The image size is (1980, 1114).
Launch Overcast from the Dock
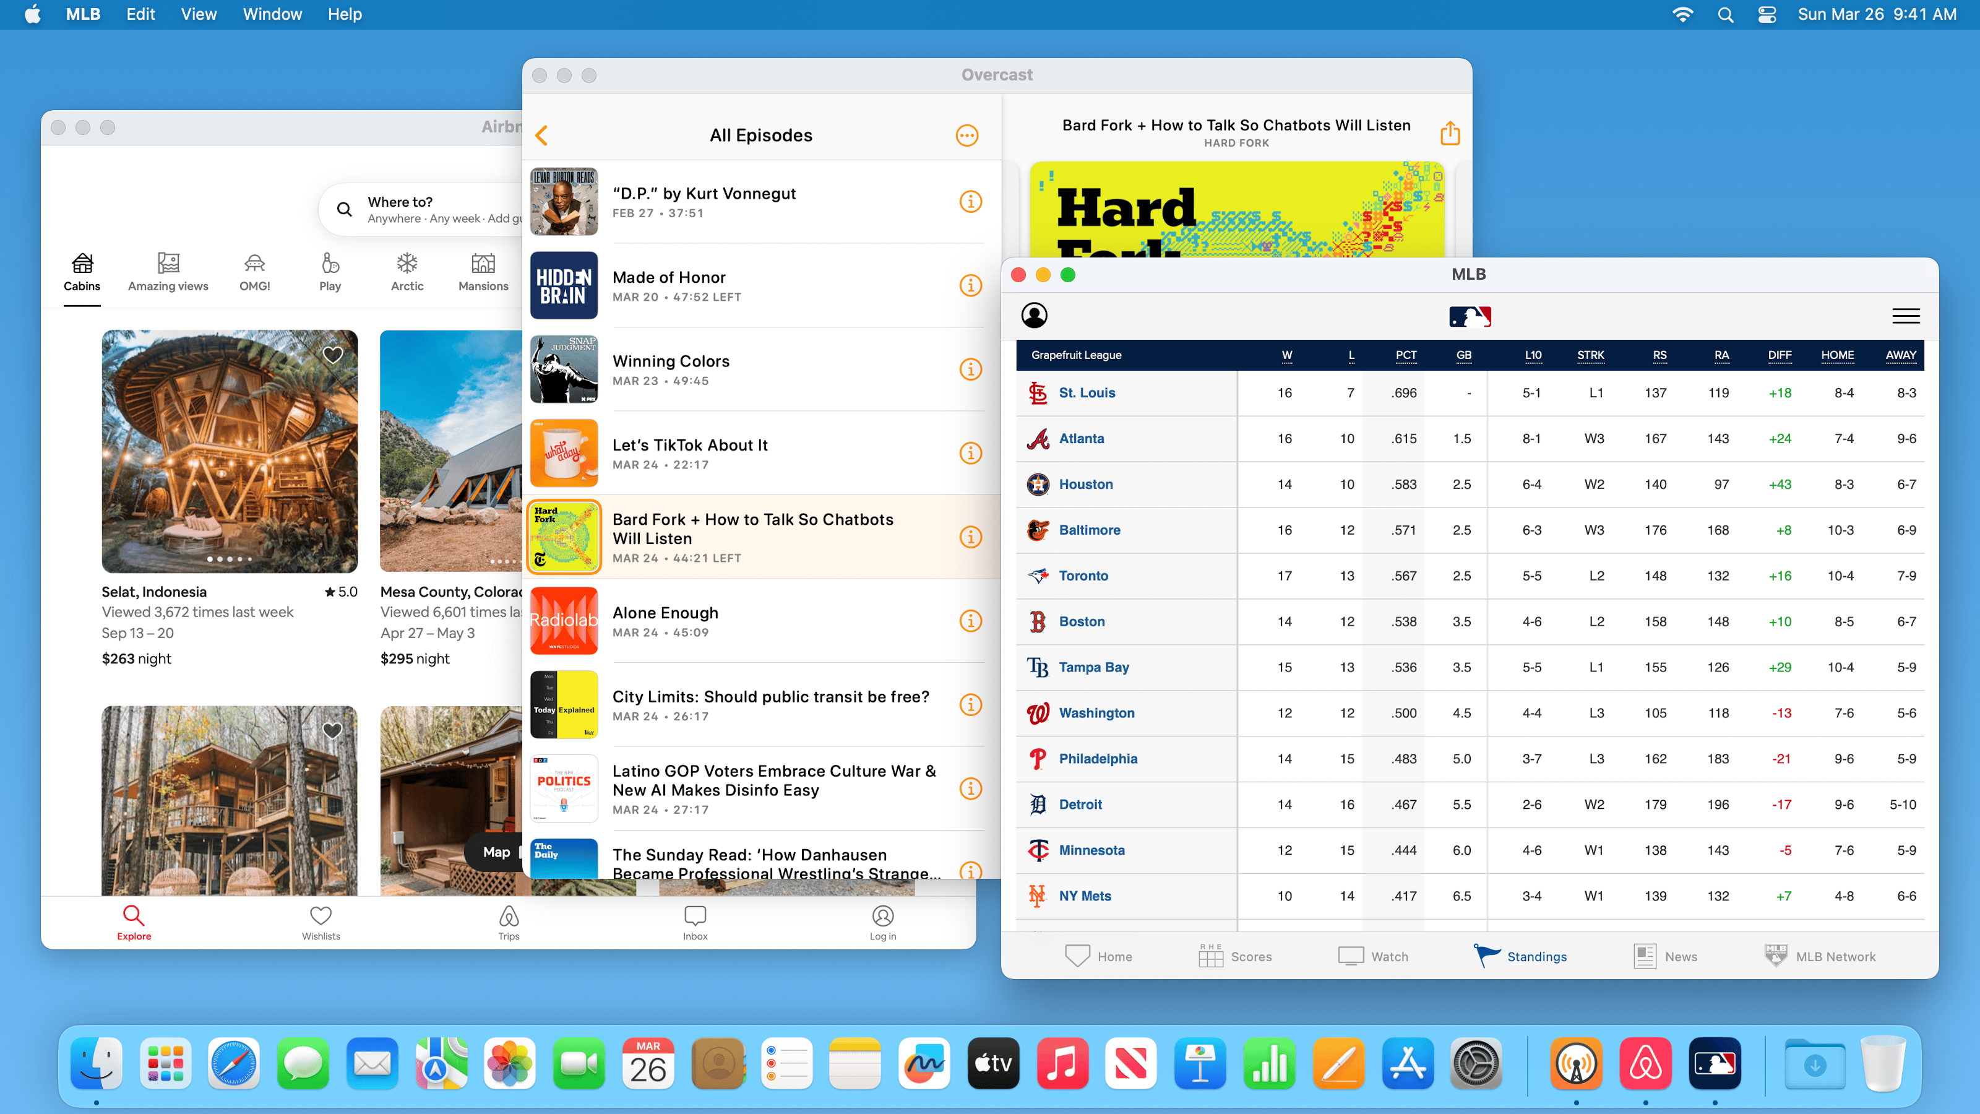[1576, 1064]
